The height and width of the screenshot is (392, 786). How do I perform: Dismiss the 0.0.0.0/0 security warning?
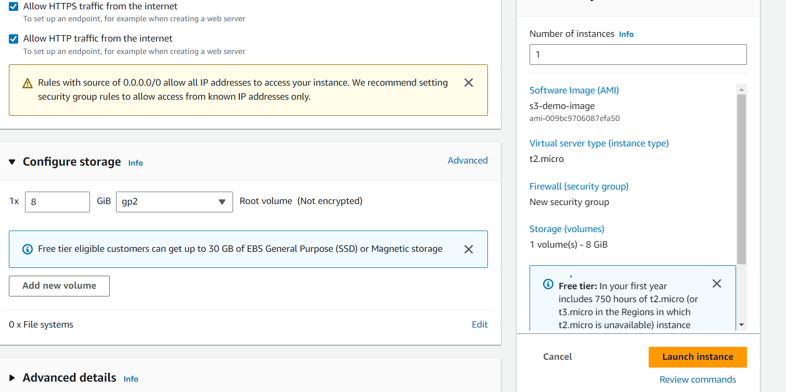tap(468, 83)
